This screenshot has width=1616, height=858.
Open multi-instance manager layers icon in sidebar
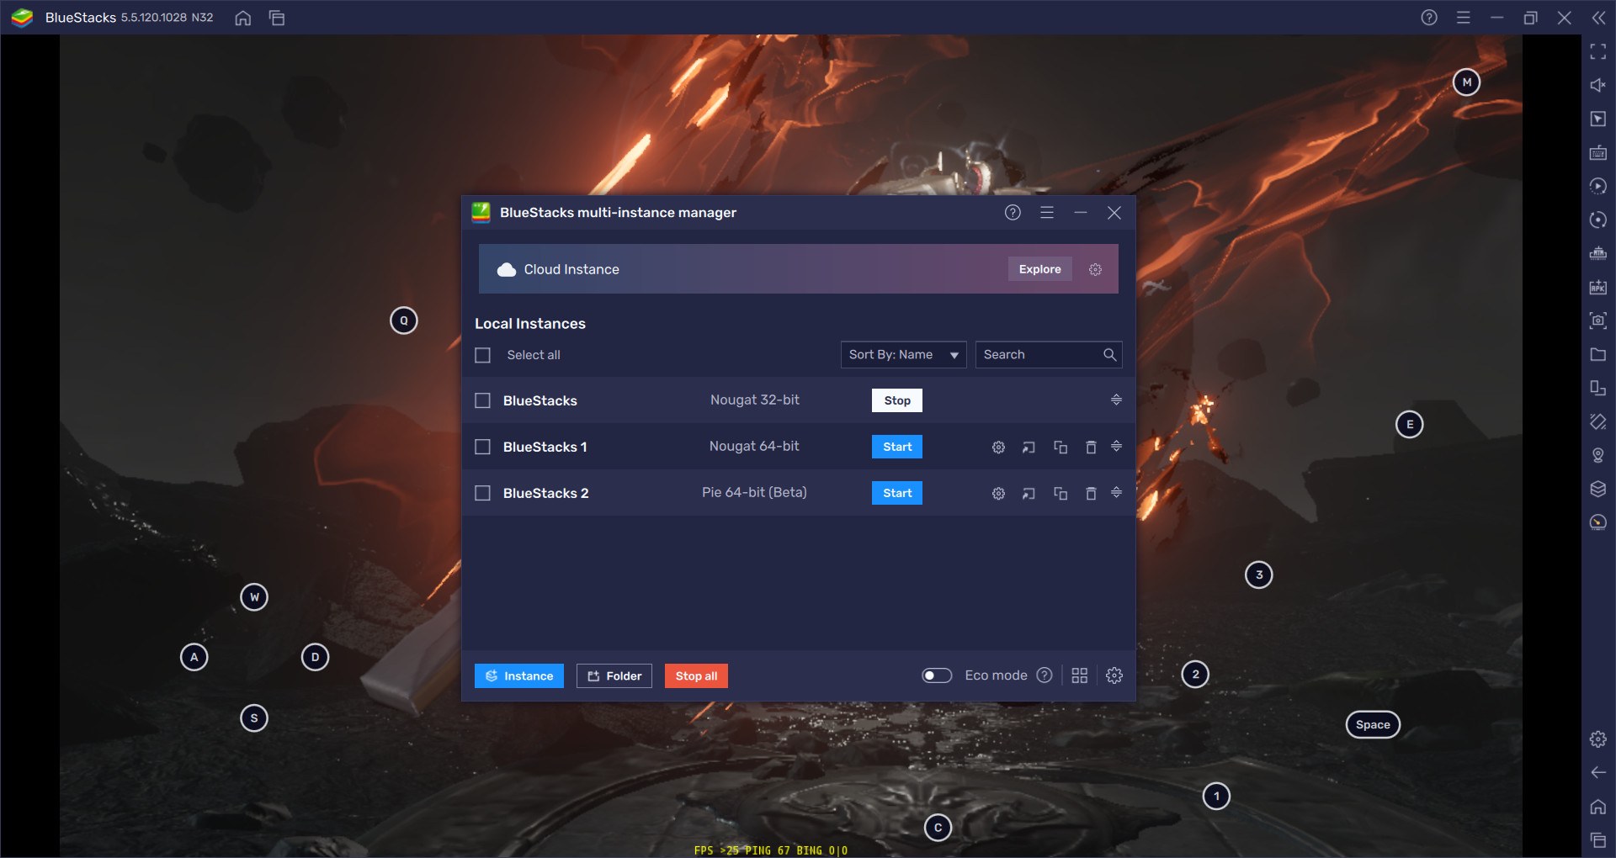click(x=1598, y=490)
